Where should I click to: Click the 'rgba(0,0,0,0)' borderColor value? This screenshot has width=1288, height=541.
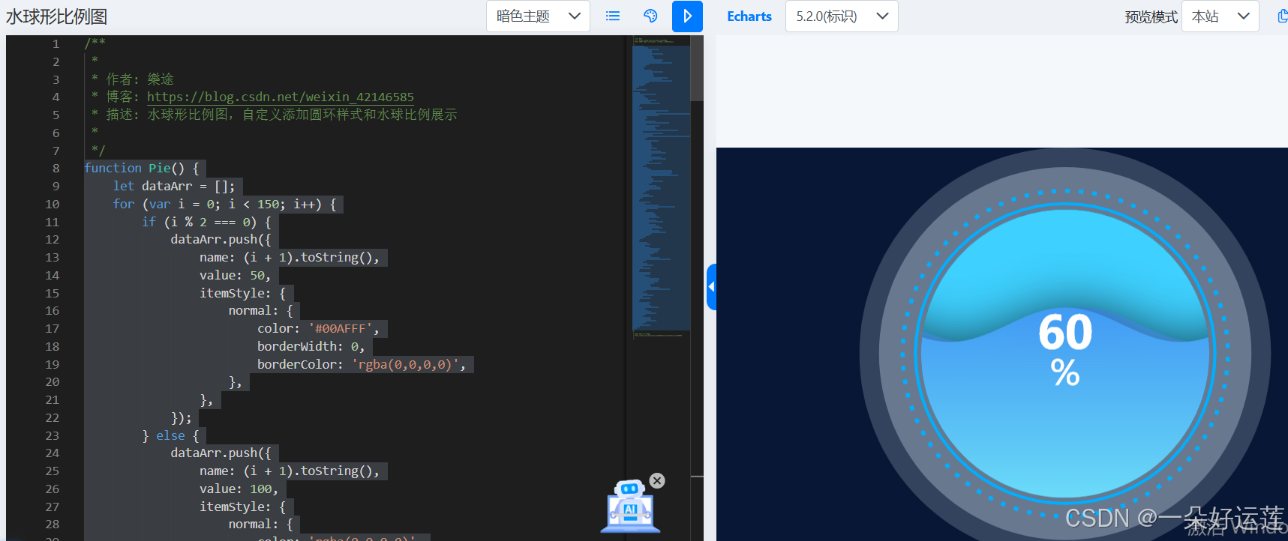405,364
